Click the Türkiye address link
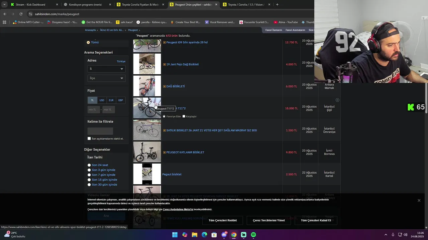Viewport: 428px width, 240px height. (121, 61)
